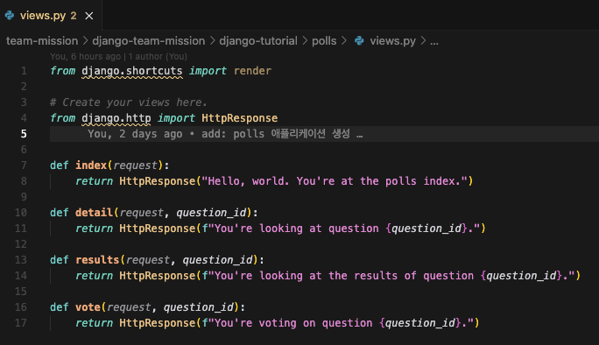Viewport: 599px width, 345px height.
Task: Click "the results of question" string on line 14
Action: click(401, 276)
